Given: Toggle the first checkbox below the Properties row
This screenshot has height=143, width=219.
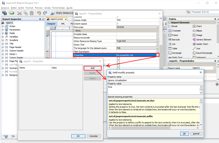Looking at the screenshot, I should [118, 59].
